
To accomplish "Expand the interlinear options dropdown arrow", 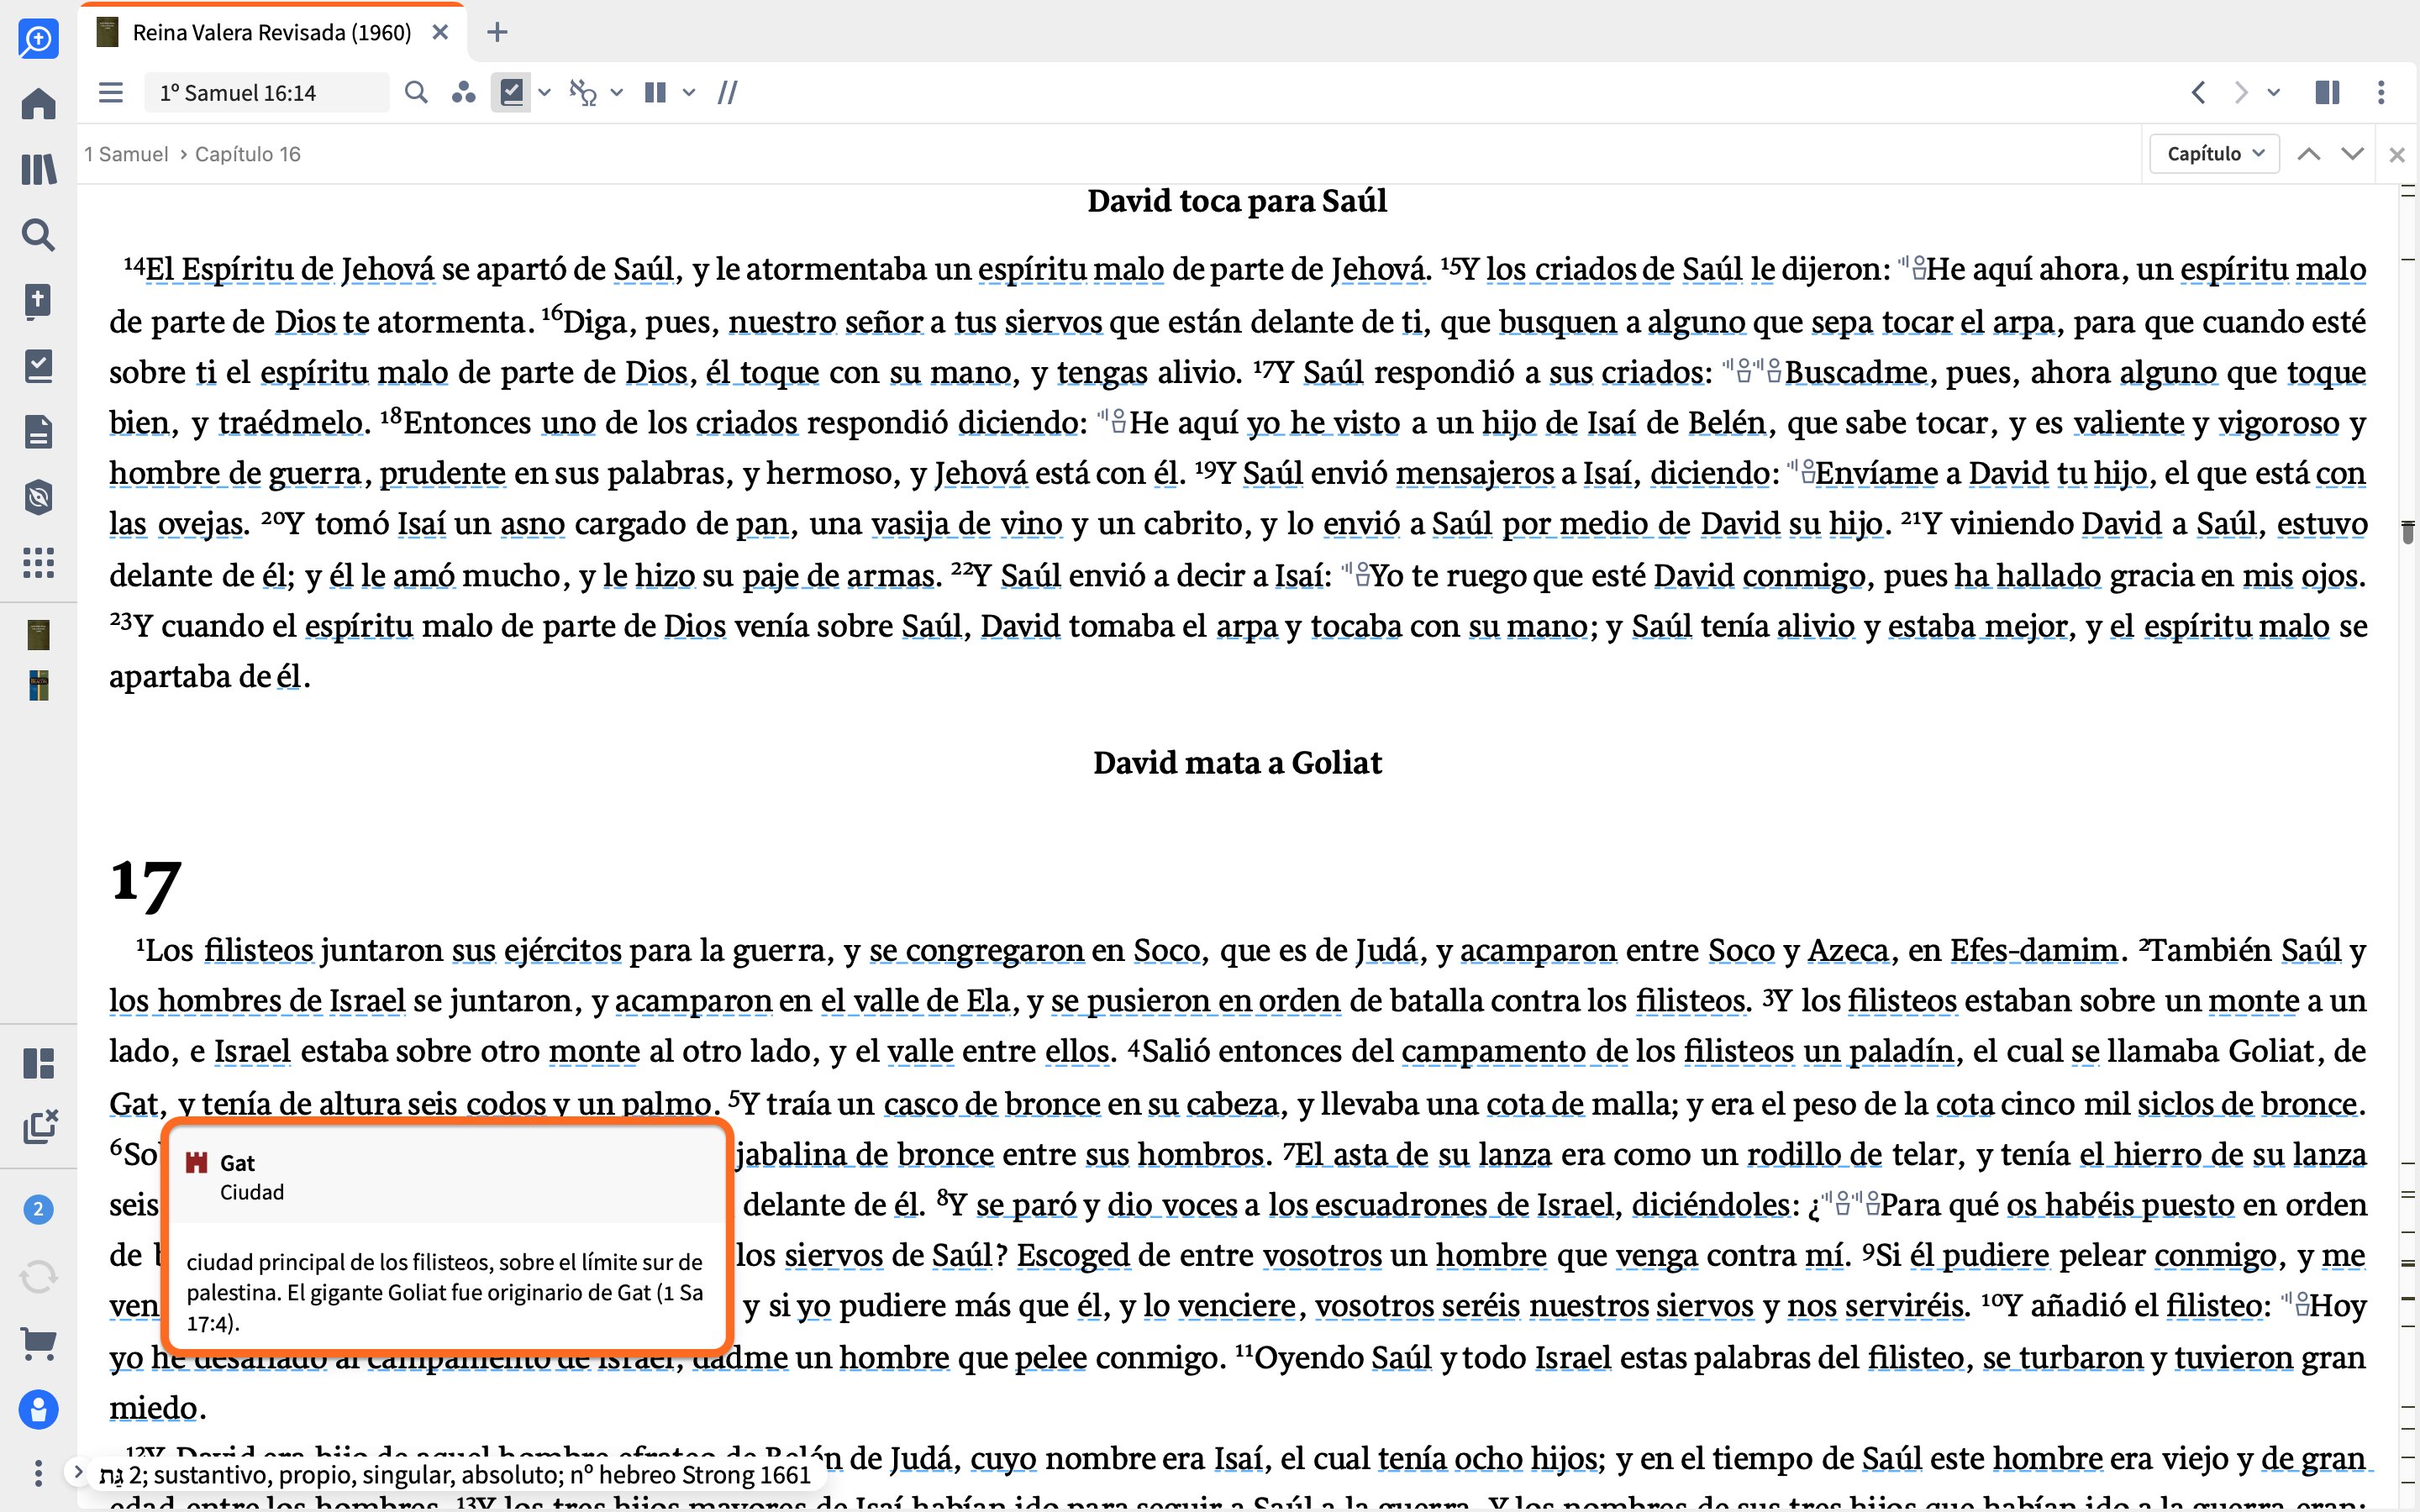I will (x=617, y=93).
